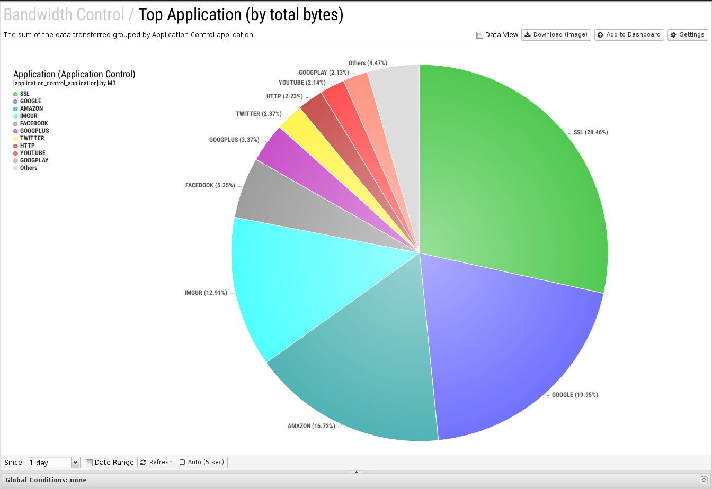Toggle YOUTUBE legend entry

click(x=29, y=153)
